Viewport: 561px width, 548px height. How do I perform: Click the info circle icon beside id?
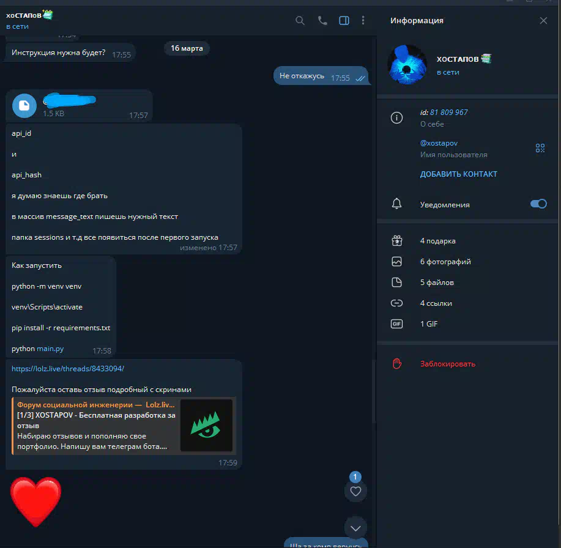pos(396,117)
